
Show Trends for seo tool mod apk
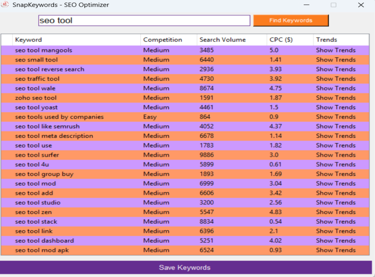[x=336, y=250]
